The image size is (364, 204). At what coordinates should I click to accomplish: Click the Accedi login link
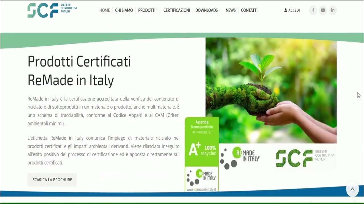[294, 10]
